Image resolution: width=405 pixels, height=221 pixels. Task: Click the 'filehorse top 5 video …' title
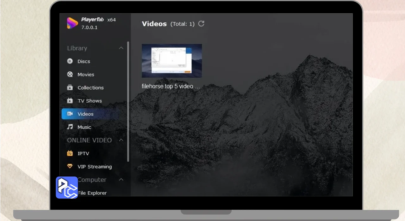[171, 86]
